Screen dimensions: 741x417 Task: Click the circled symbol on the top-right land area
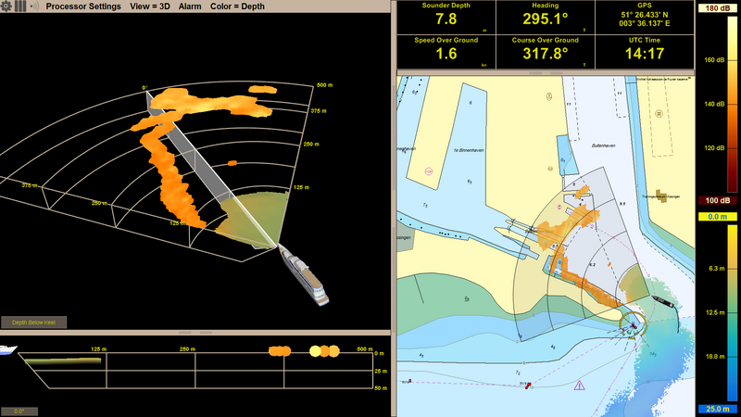click(659, 114)
